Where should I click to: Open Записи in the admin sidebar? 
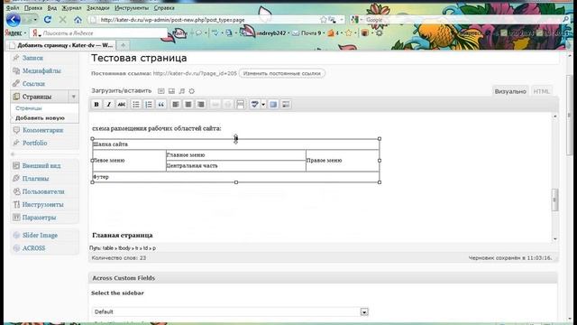32,58
